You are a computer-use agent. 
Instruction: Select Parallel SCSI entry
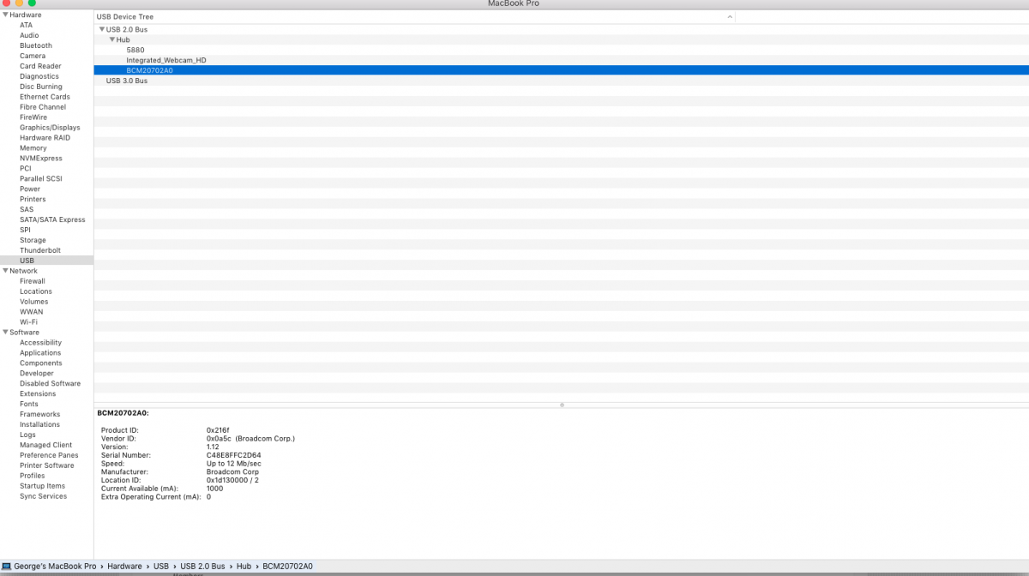[x=40, y=179]
